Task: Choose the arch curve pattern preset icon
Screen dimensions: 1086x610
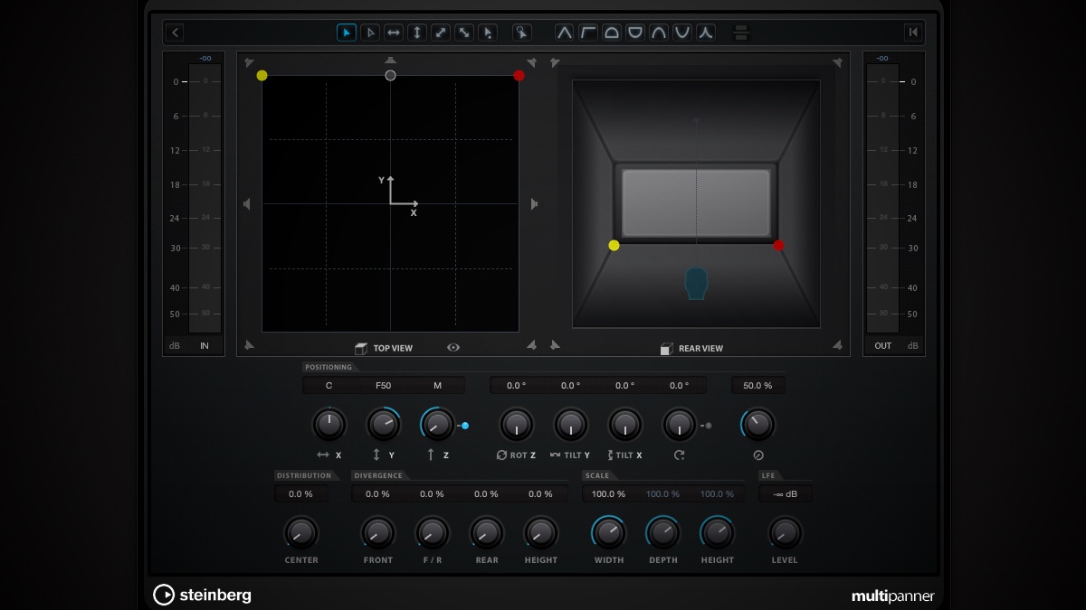Action: pos(659,33)
